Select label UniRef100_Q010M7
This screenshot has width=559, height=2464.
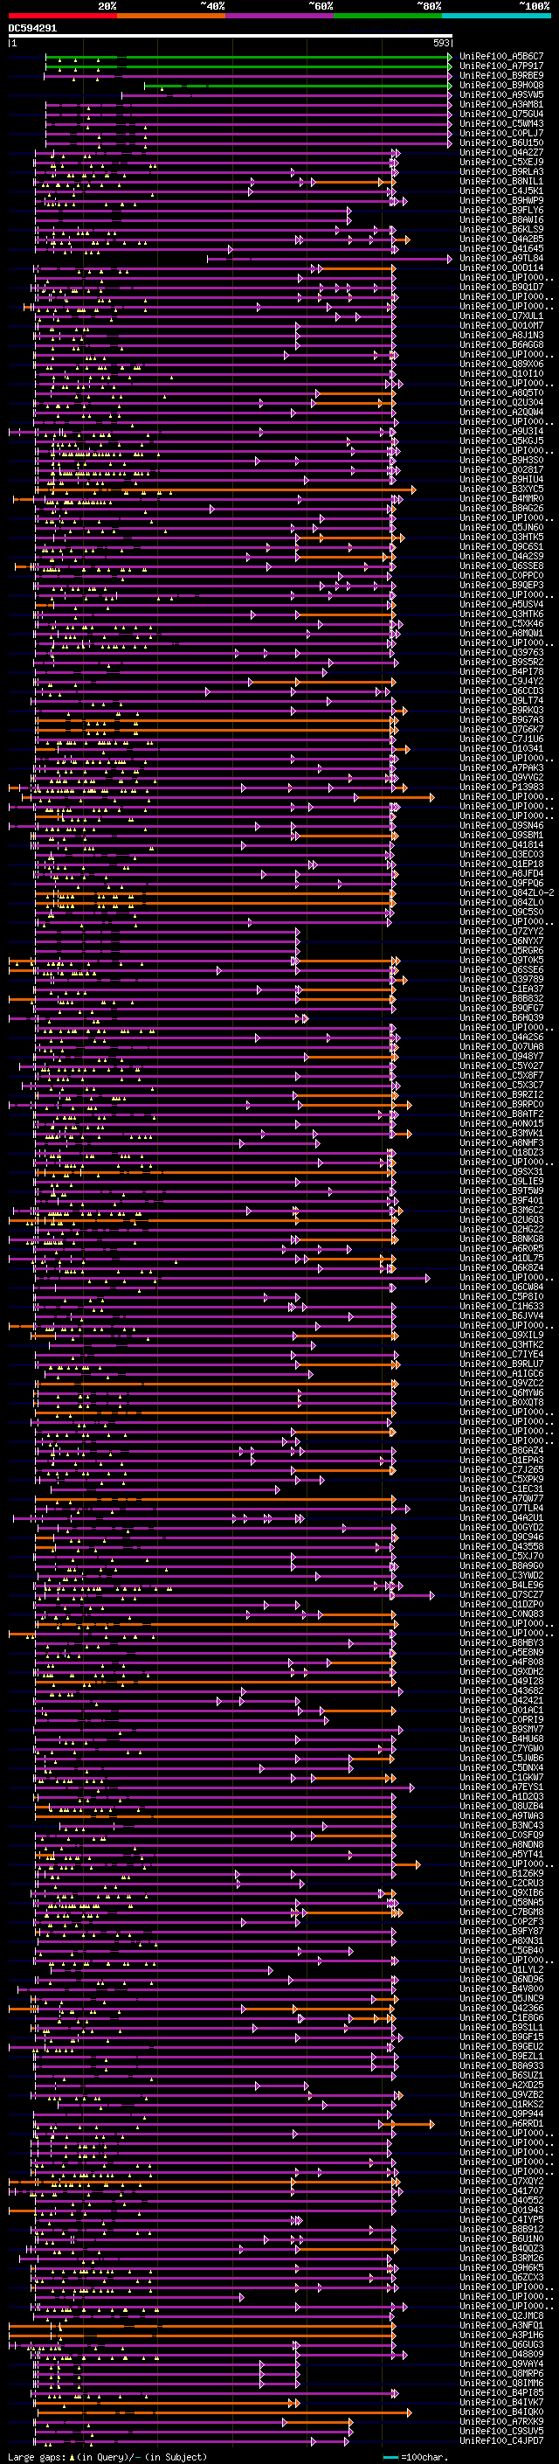(x=501, y=325)
